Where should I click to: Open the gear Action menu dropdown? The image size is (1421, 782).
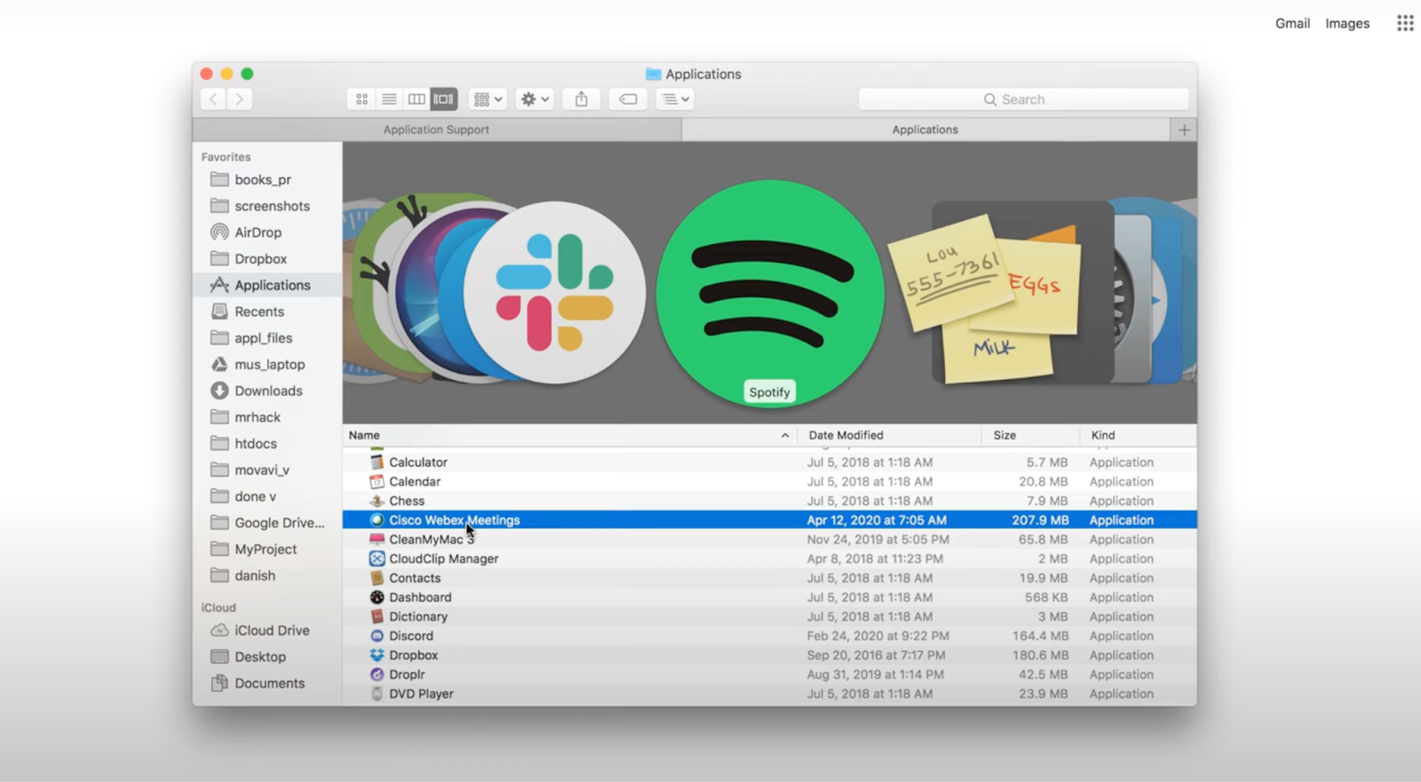point(535,99)
